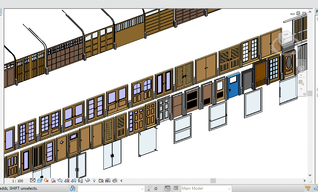Collapse view control bar with left chevron
This screenshot has width=318, height=192.
click(x=122, y=181)
